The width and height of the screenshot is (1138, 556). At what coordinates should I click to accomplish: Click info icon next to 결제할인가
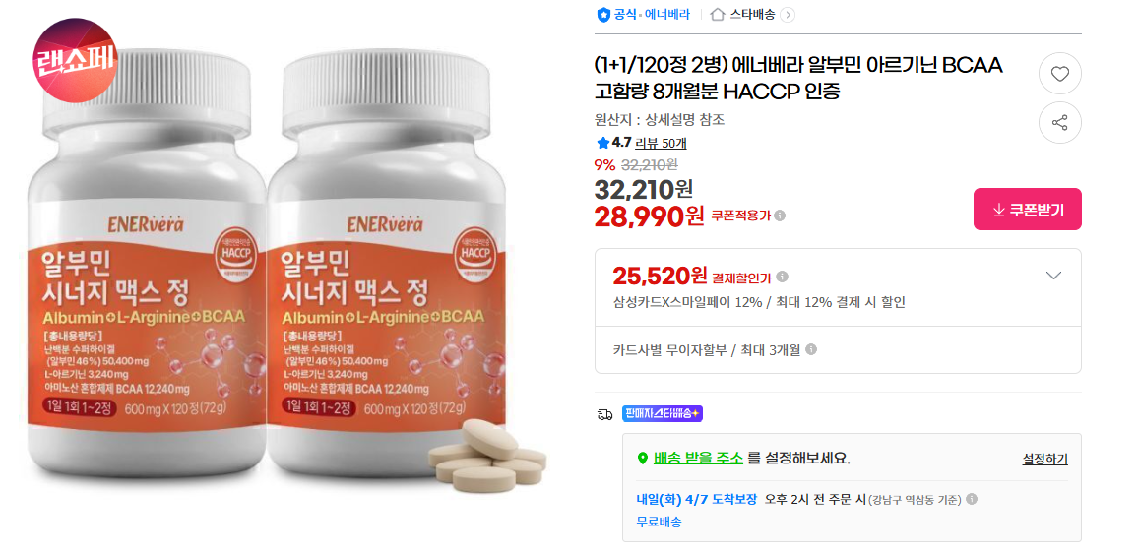pos(782,277)
